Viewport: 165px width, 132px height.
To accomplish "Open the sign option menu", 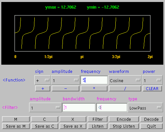I will tap(43, 80).
